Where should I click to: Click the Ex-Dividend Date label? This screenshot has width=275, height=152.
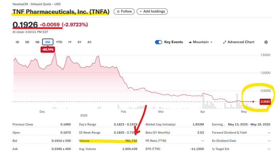tap(224, 141)
